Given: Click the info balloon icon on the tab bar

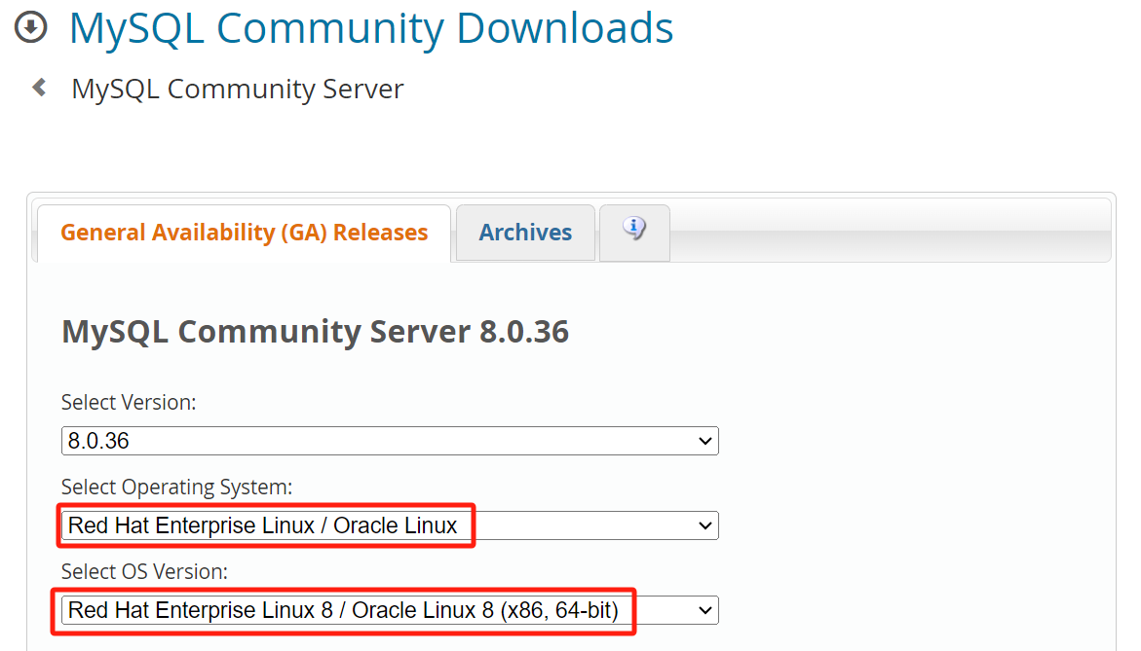Looking at the screenshot, I should (x=634, y=231).
